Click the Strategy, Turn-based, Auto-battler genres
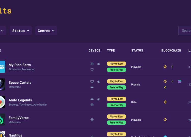Screen dimensions: 191x137 [x=28, y=105]
